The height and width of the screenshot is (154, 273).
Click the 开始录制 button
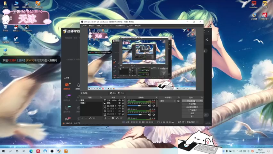pos(192,104)
